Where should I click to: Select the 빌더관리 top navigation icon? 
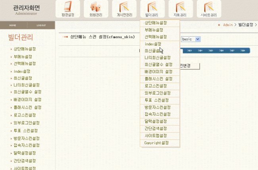click(x=152, y=10)
